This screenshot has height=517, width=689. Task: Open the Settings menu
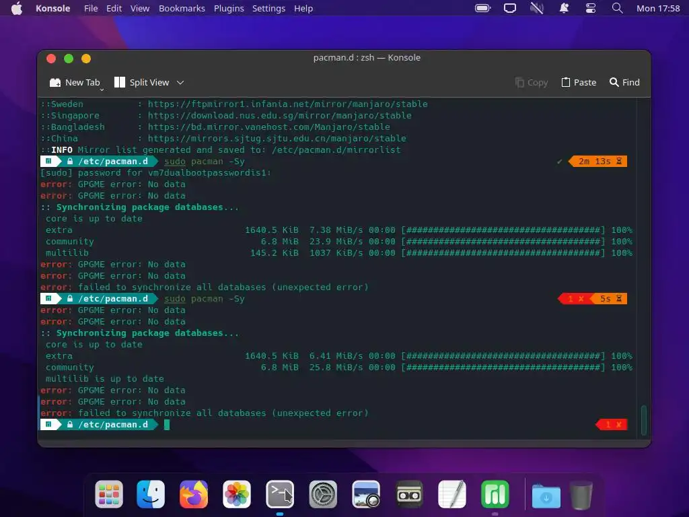pos(268,8)
